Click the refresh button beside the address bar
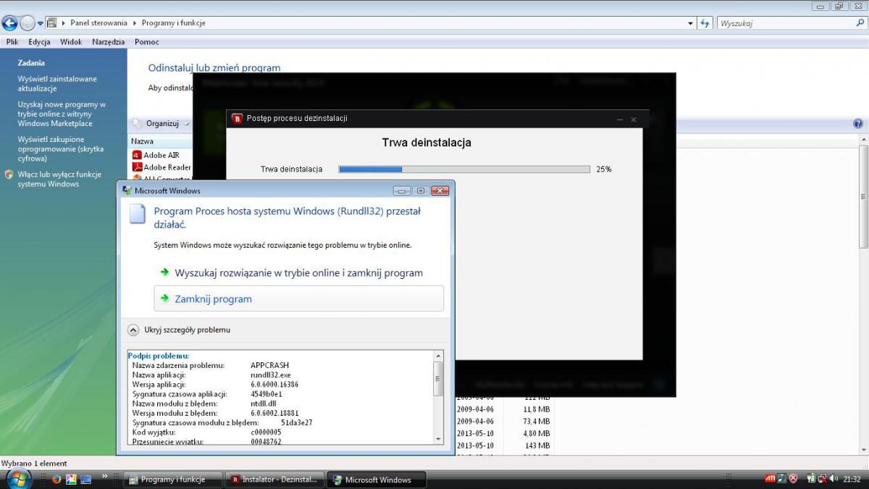Image resolution: width=869 pixels, height=489 pixels. 705,23
